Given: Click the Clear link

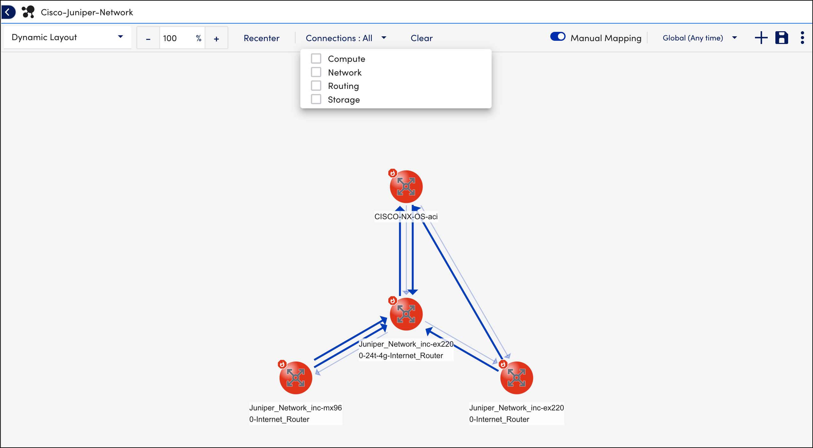Looking at the screenshot, I should [x=421, y=38].
